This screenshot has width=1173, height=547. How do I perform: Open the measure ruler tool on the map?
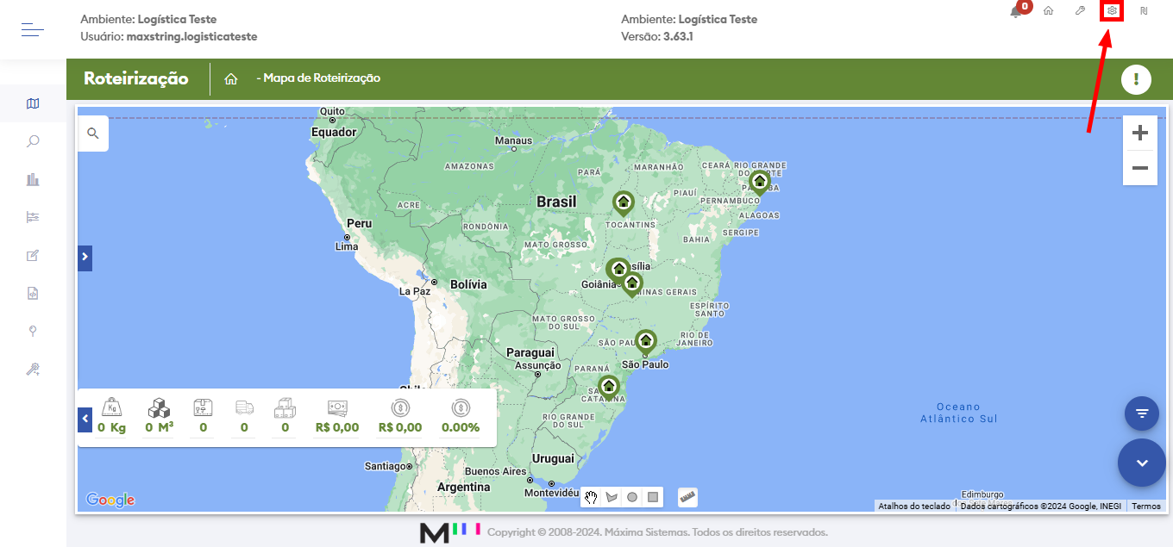pyautogui.click(x=687, y=497)
